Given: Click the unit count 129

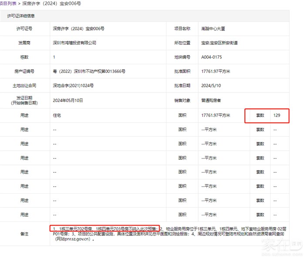Looking at the screenshot, I should point(277,115).
